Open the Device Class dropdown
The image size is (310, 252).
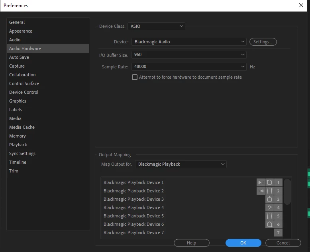156,26
